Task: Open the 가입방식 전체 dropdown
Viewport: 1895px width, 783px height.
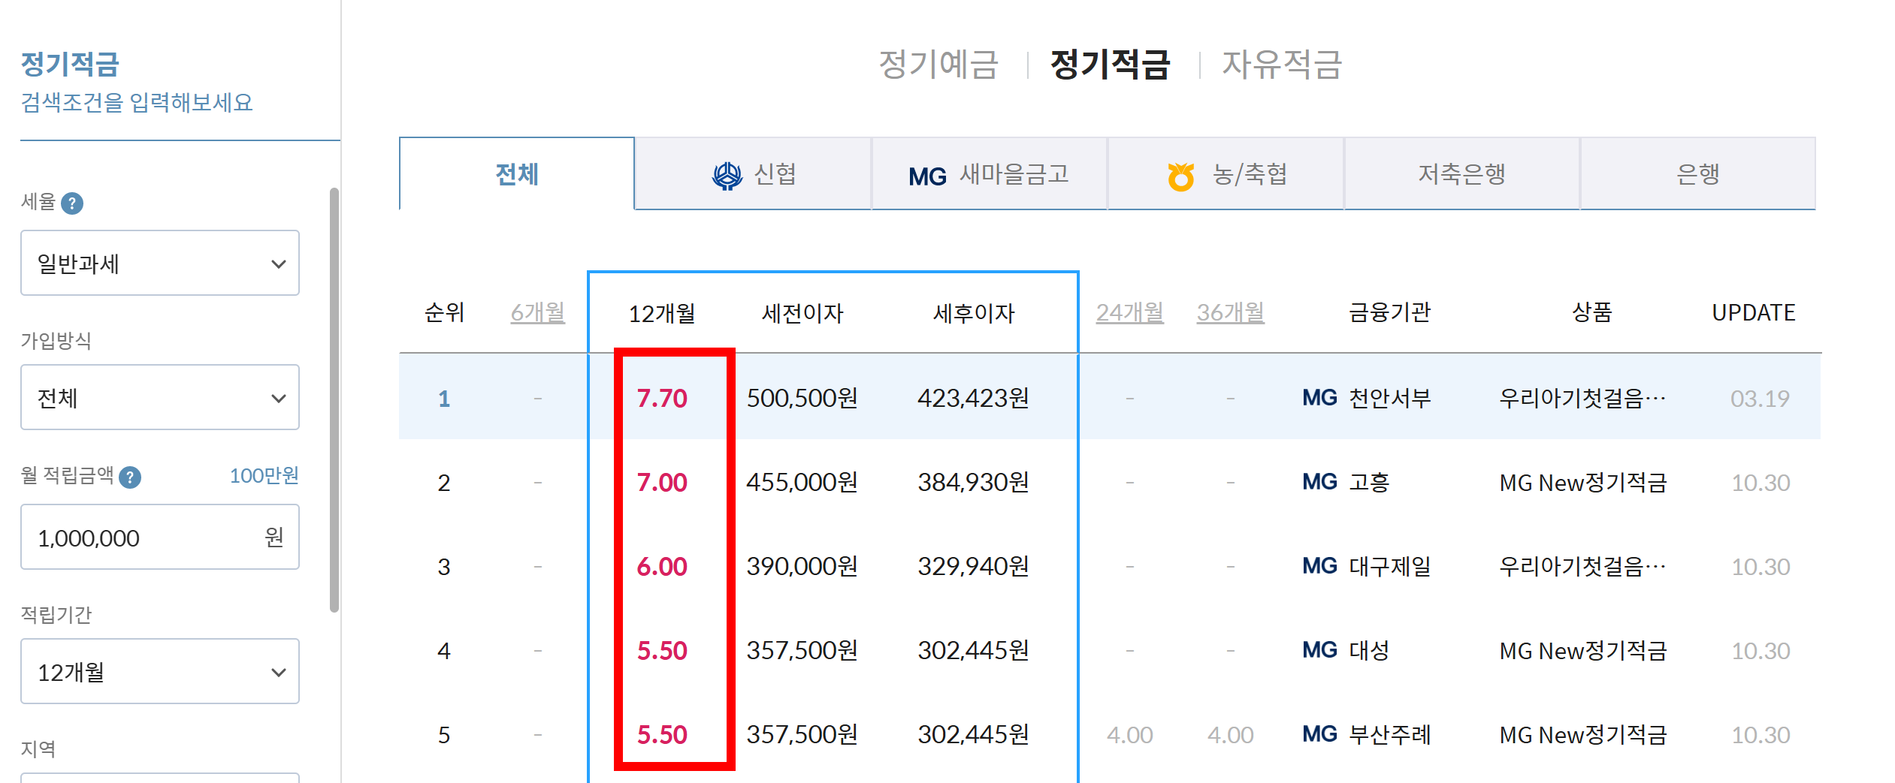Action: coord(160,397)
